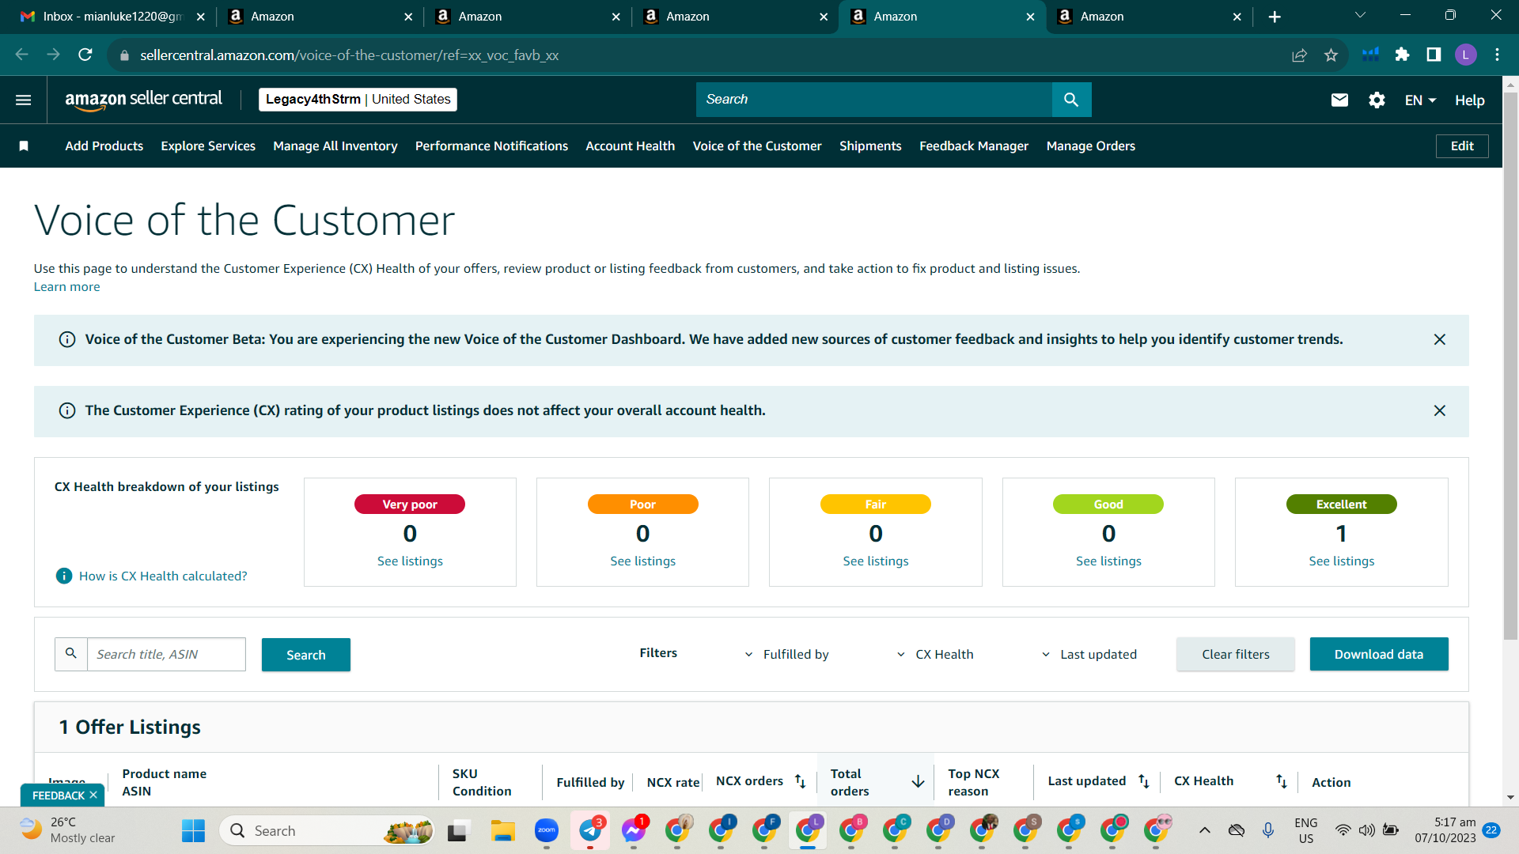Open the Legacy4thStrm United States account switcher
Screen dimensions: 1519x854
coord(358,100)
